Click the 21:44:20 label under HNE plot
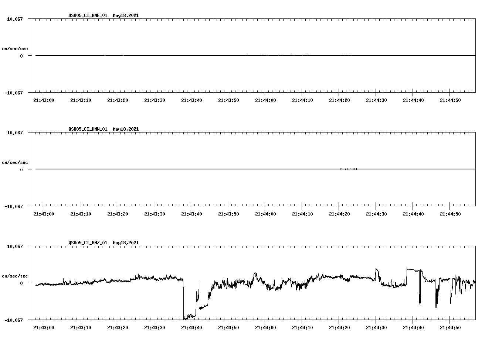The height and width of the screenshot is (341, 502). click(x=339, y=100)
